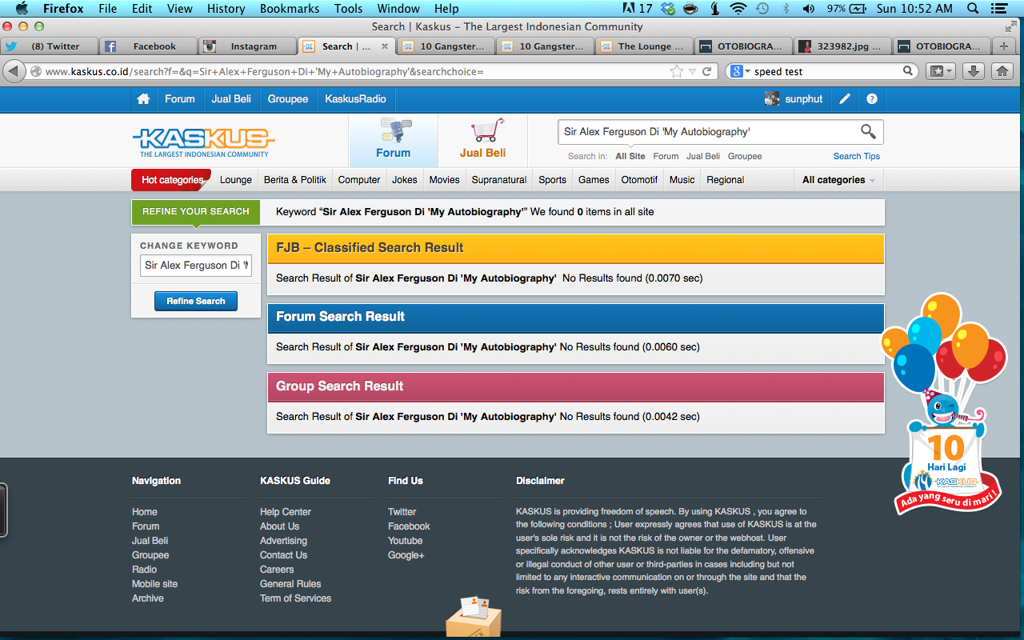Open the Search Tips link

pos(857,157)
